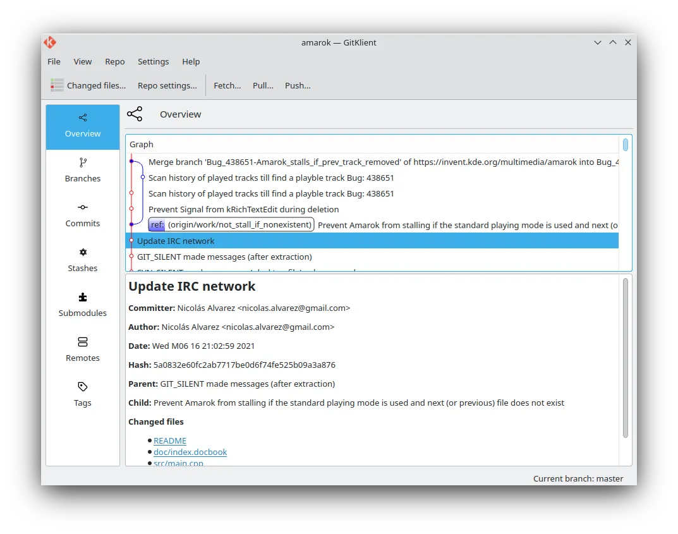This screenshot has height=534, width=678.
Task: Open the title bar dropdown chevron
Action: (597, 42)
